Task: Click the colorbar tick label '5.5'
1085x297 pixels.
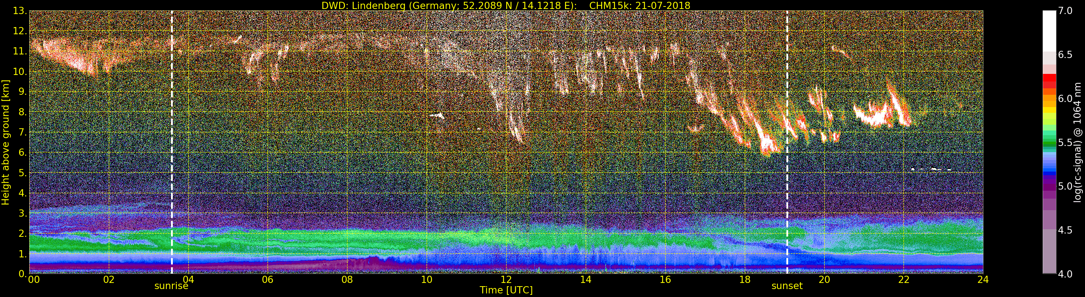Action: click(1065, 142)
